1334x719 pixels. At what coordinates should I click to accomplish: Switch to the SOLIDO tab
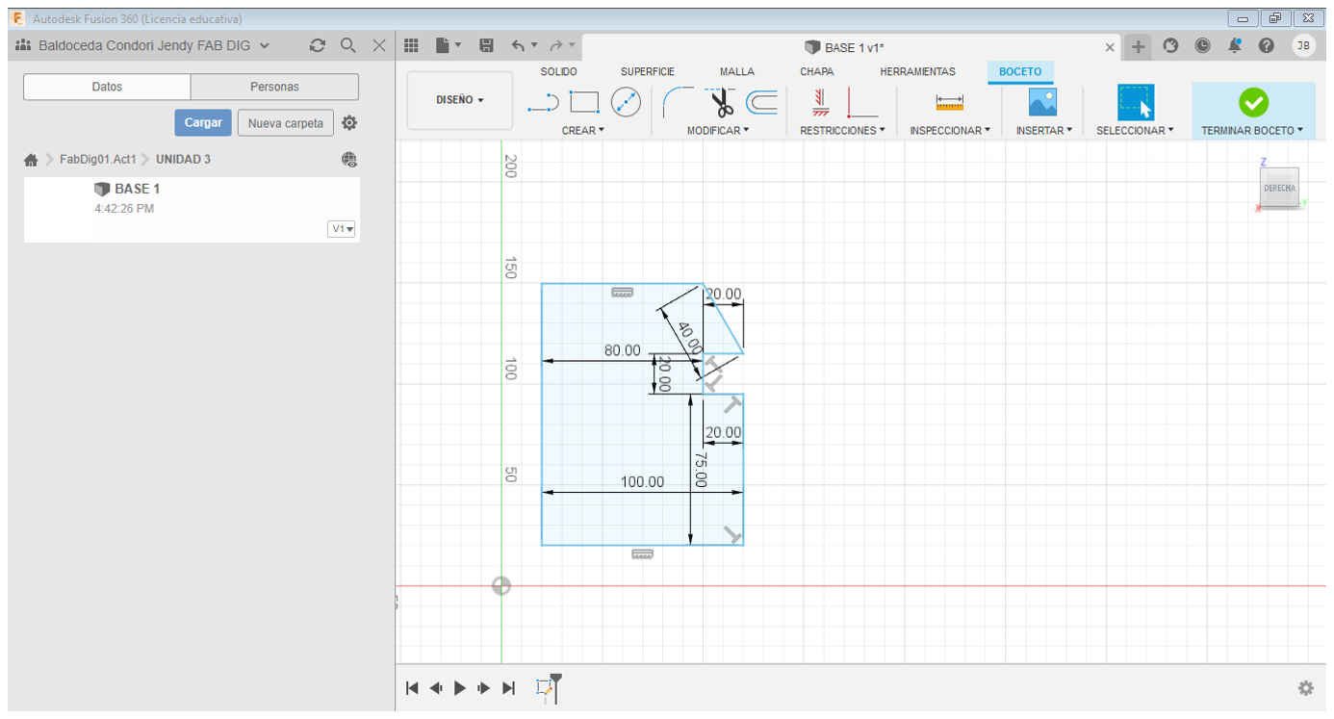[x=558, y=72]
